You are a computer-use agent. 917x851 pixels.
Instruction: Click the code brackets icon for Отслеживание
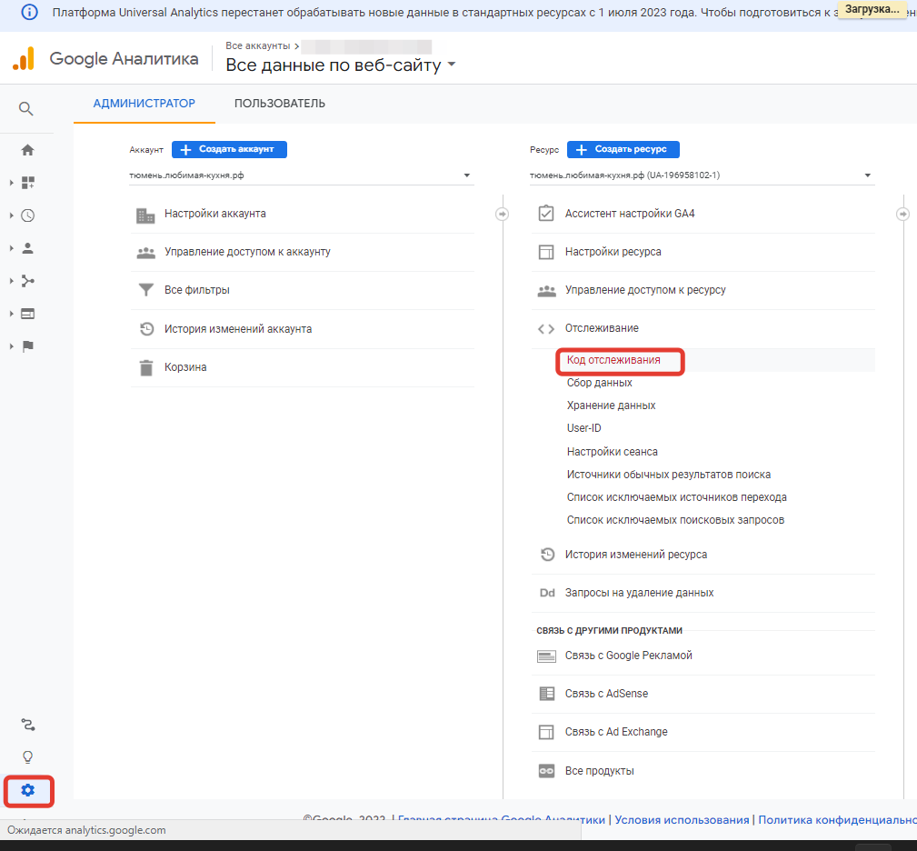(545, 329)
